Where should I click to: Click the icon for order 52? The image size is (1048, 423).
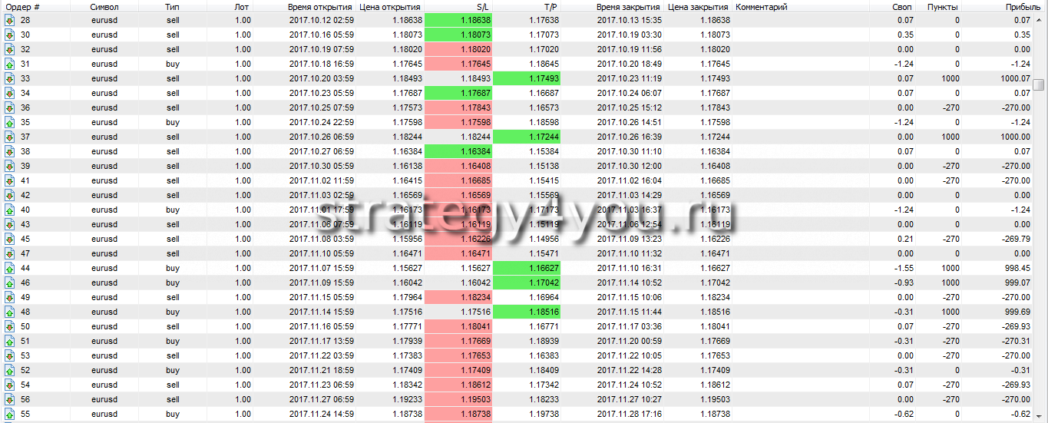point(9,370)
